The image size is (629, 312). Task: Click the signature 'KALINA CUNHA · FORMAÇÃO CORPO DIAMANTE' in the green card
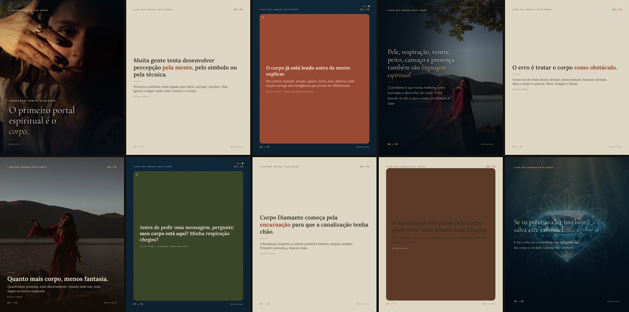pyautogui.click(x=163, y=247)
